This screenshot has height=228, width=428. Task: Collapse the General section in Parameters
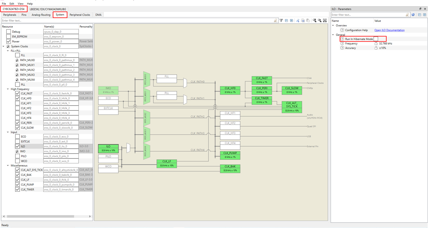coord(333,35)
